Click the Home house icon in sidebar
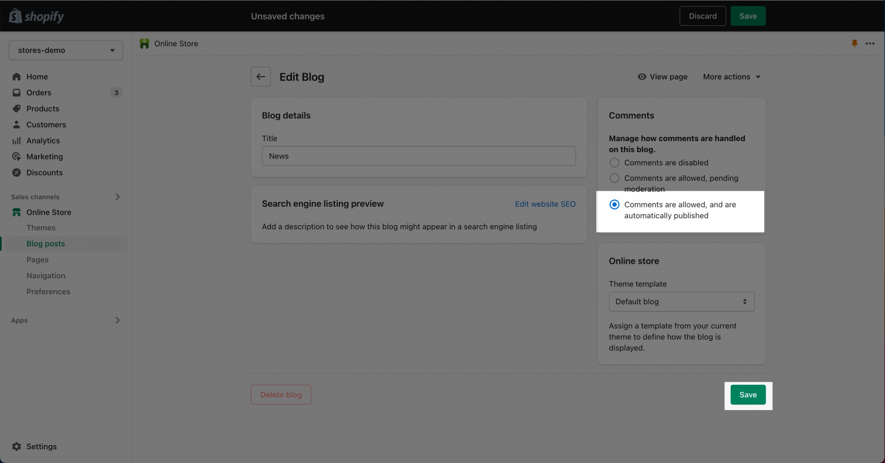This screenshot has width=885, height=463. [x=16, y=77]
